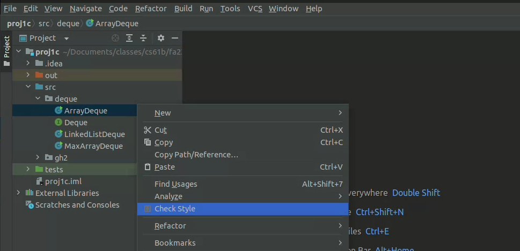Click the proj1c.iml file icon
Viewport: 520px width, 251px height.
(40, 181)
